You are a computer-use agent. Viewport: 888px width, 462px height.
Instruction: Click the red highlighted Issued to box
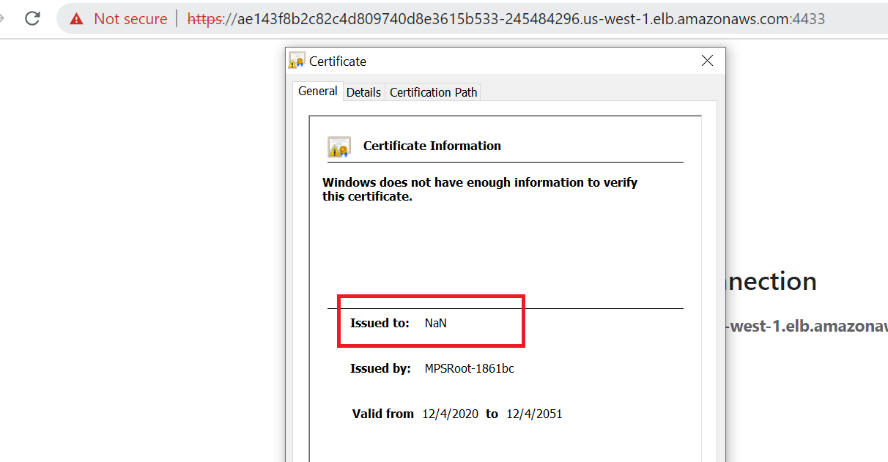point(431,321)
